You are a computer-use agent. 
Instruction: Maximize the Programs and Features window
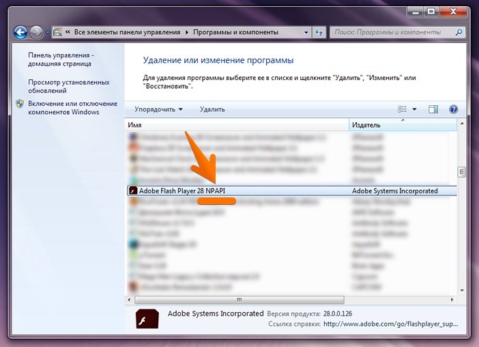pos(431,12)
